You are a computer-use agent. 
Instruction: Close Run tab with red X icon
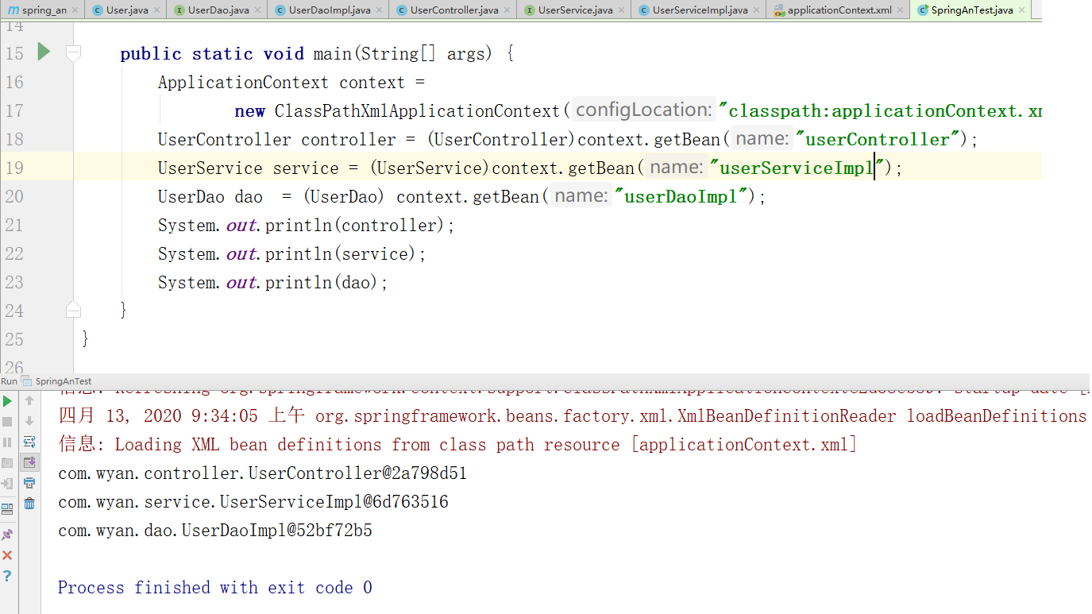coord(7,555)
